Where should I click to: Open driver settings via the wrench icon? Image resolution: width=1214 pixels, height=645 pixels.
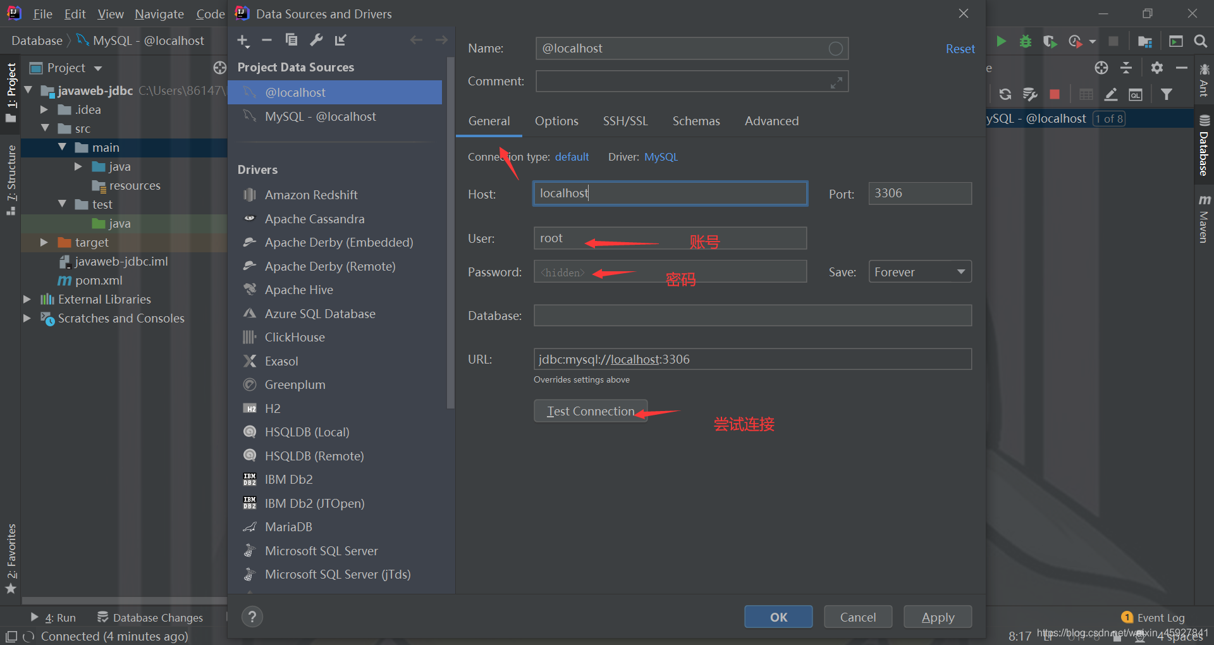(x=316, y=40)
